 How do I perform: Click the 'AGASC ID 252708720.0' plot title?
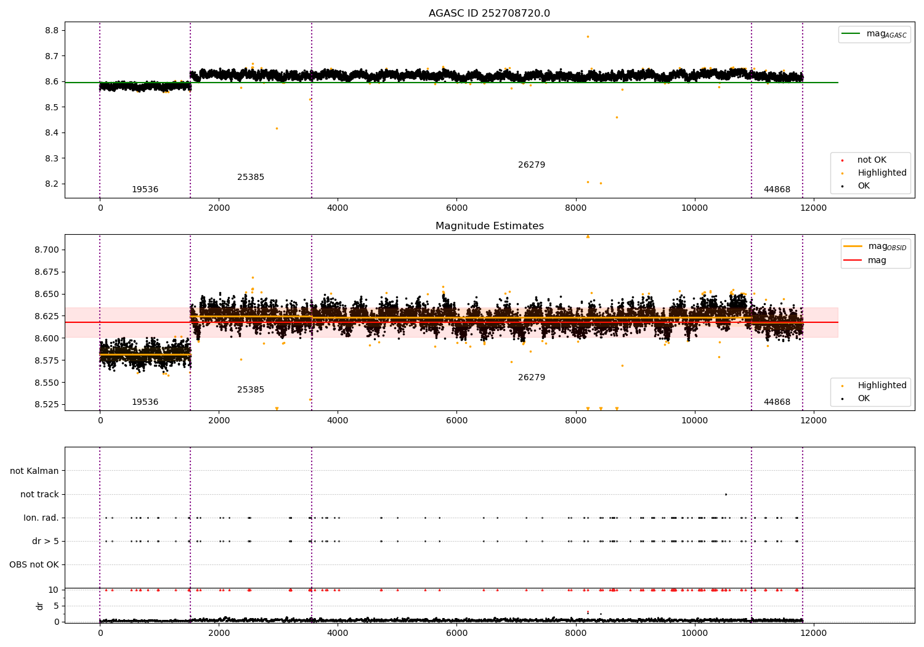[x=489, y=14]
